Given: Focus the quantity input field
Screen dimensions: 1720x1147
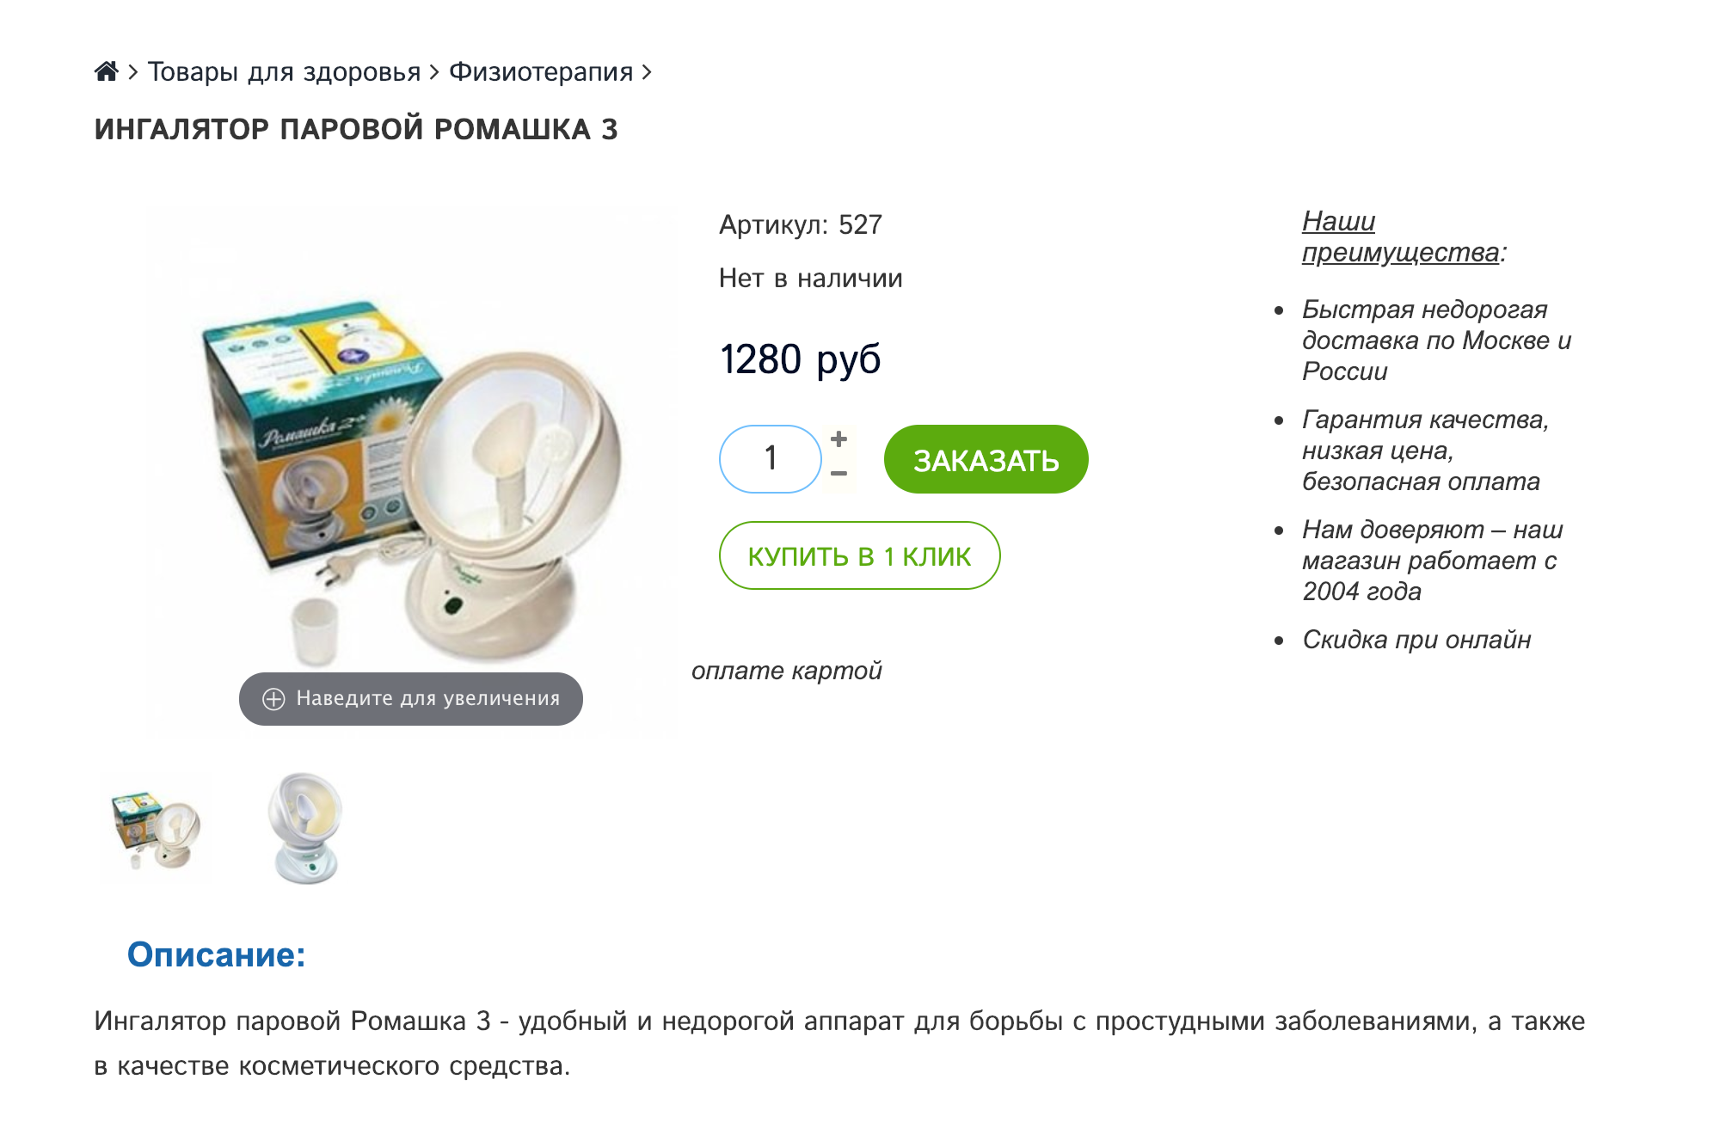Looking at the screenshot, I should point(771,459).
